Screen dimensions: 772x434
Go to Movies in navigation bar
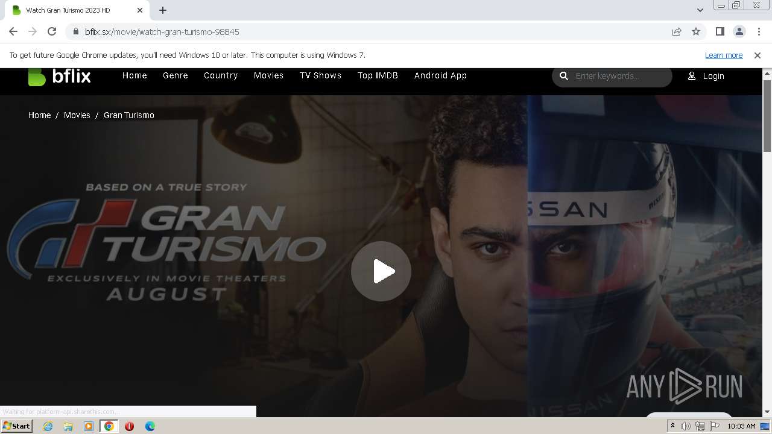tap(268, 75)
